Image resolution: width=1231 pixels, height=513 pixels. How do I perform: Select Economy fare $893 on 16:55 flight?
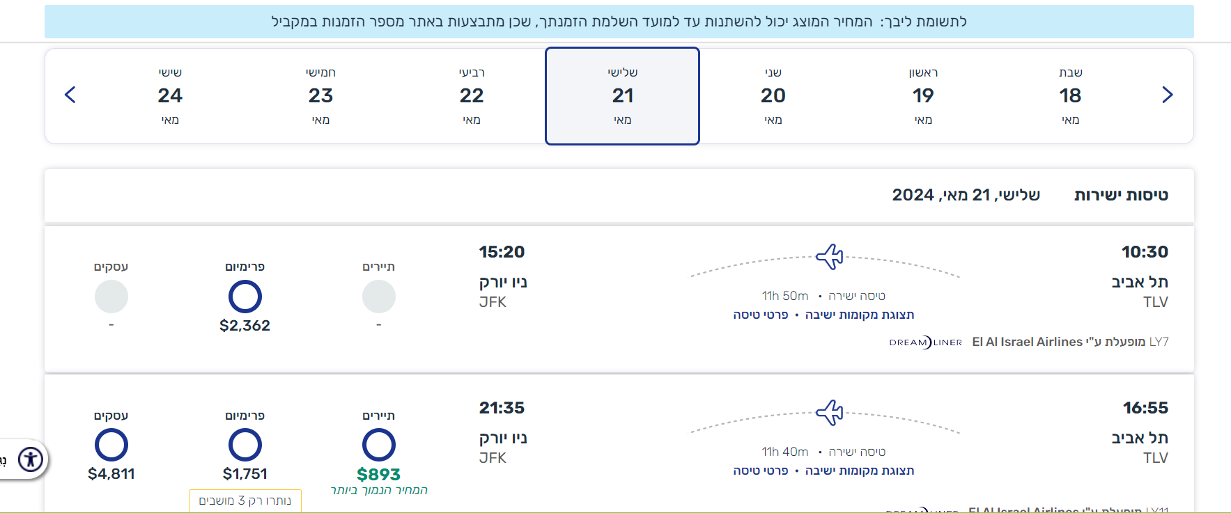point(378,445)
